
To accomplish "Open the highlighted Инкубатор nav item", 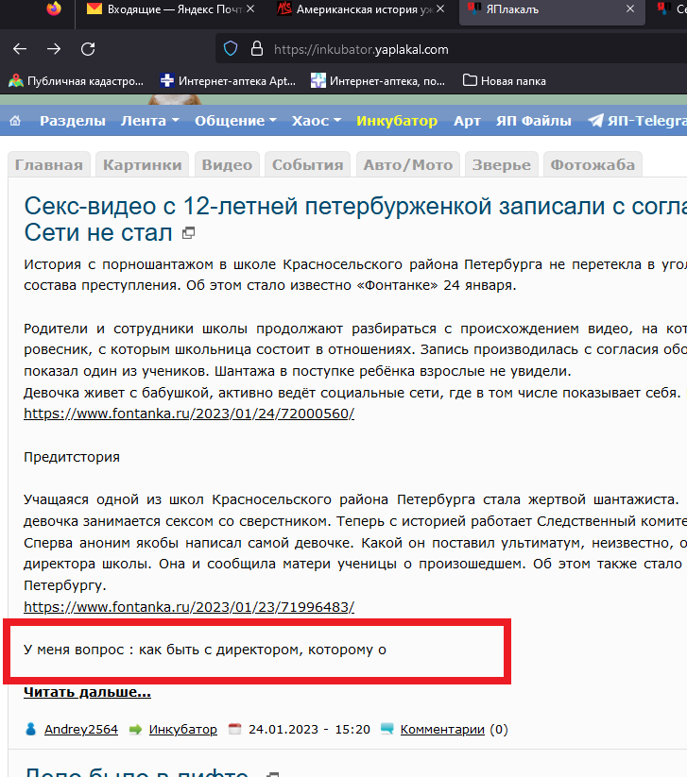I will tap(397, 121).
